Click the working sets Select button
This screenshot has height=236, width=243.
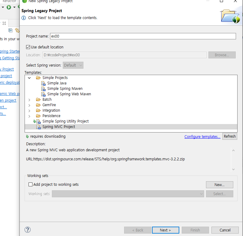(219, 194)
